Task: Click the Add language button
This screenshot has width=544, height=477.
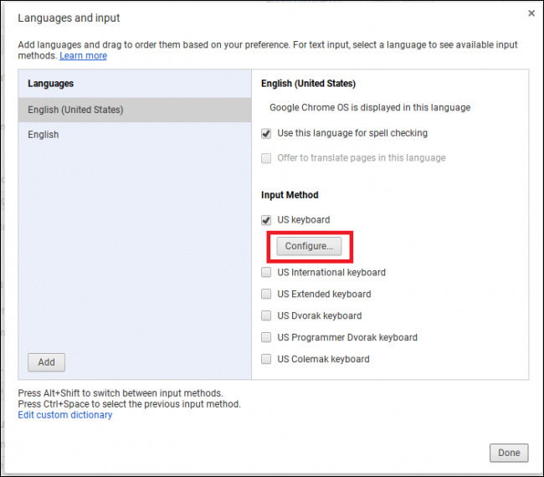Action: [47, 362]
